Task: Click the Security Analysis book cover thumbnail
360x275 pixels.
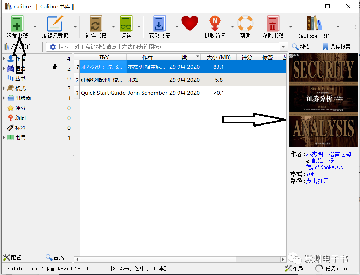Action: [323, 100]
